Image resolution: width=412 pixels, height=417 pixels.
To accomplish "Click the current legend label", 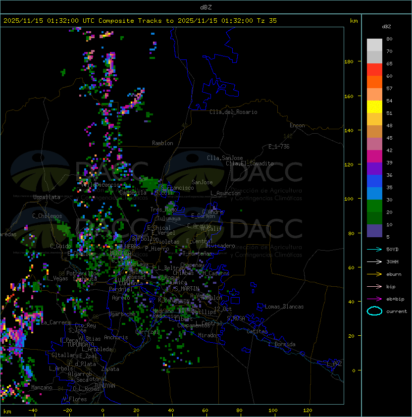I will (397, 312).
